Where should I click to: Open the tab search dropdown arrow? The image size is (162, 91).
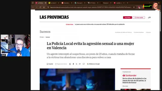pos(33,3)
